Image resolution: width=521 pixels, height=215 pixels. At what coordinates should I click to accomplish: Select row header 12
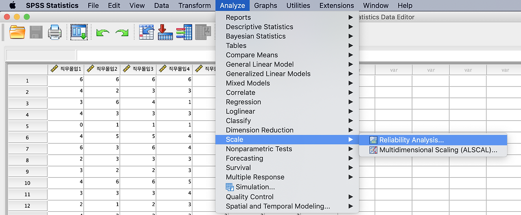point(27,206)
